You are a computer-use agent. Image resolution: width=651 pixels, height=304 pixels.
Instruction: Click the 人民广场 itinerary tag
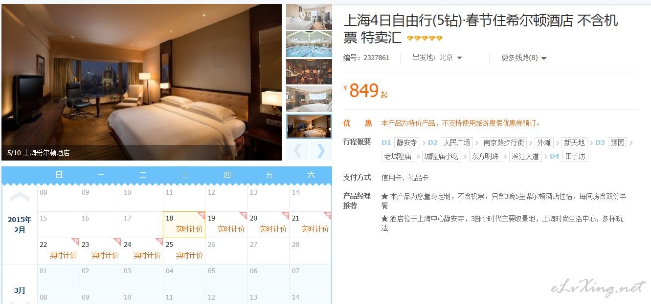click(457, 142)
